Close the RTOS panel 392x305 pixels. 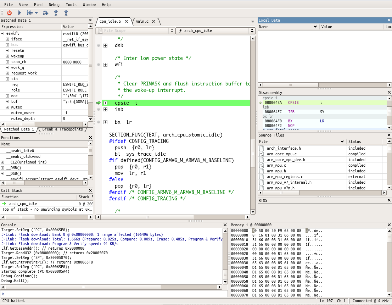coord(389,200)
